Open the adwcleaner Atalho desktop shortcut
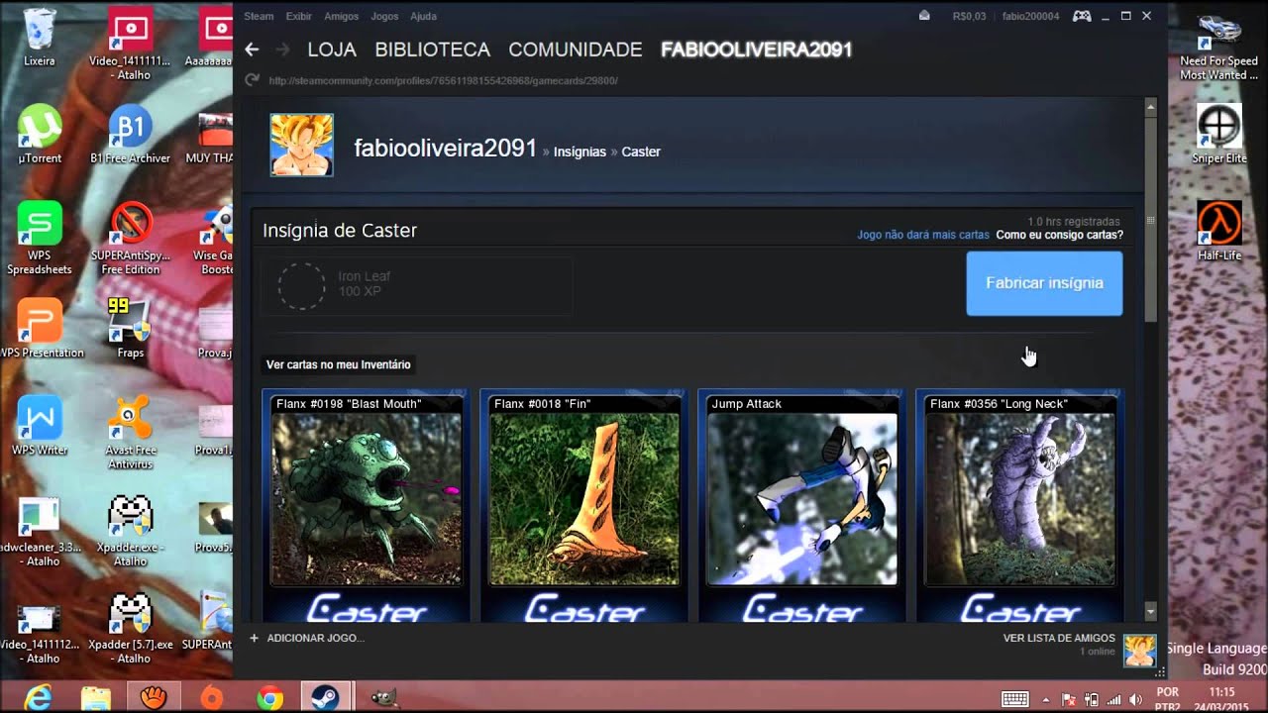Image resolution: width=1268 pixels, height=713 pixels. point(40,531)
